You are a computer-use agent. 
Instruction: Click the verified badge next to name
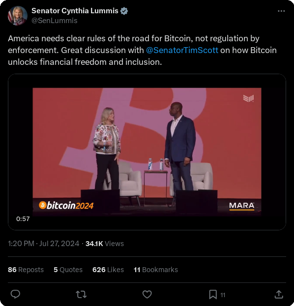124,11
